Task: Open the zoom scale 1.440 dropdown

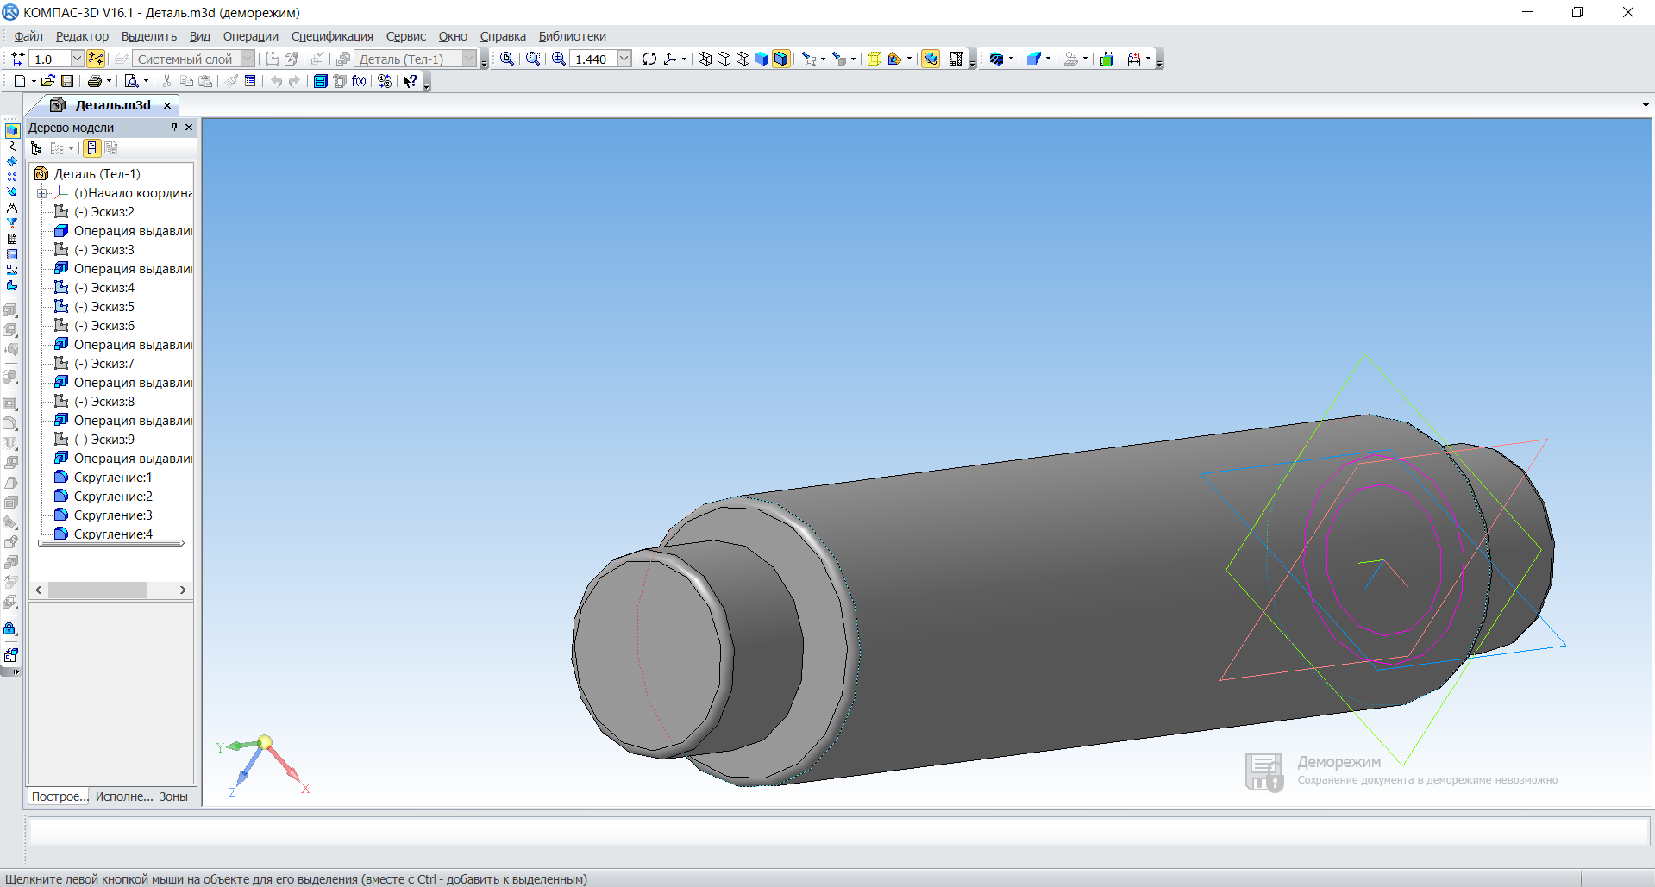Action: (x=624, y=59)
